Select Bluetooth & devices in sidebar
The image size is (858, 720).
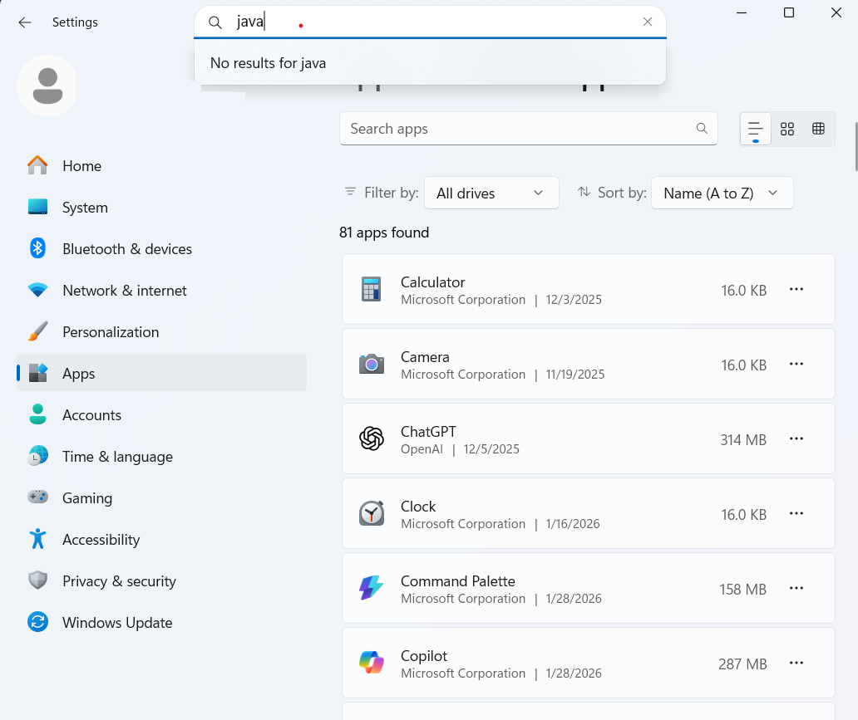(x=126, y=249)
